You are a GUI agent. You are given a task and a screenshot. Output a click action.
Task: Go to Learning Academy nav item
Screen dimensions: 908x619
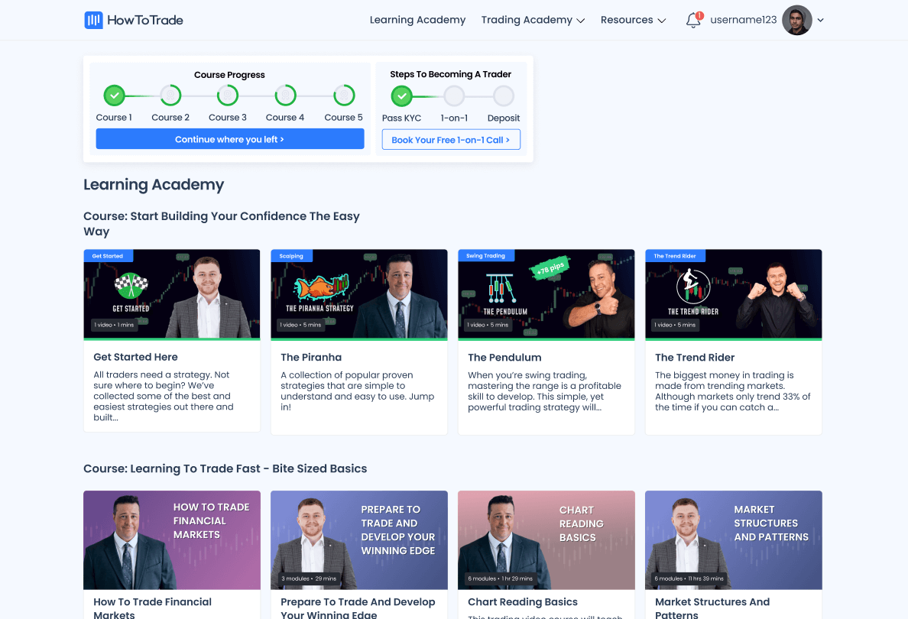(x=417, y=21)
